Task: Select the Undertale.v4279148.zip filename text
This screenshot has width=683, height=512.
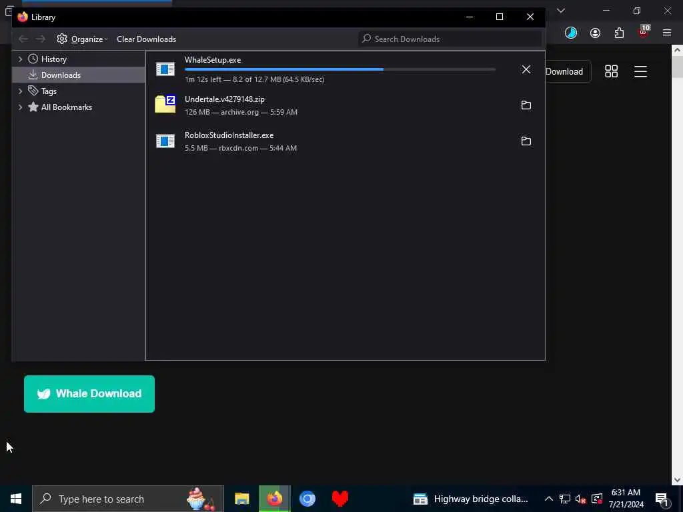Action: click(x=225, y=99)
